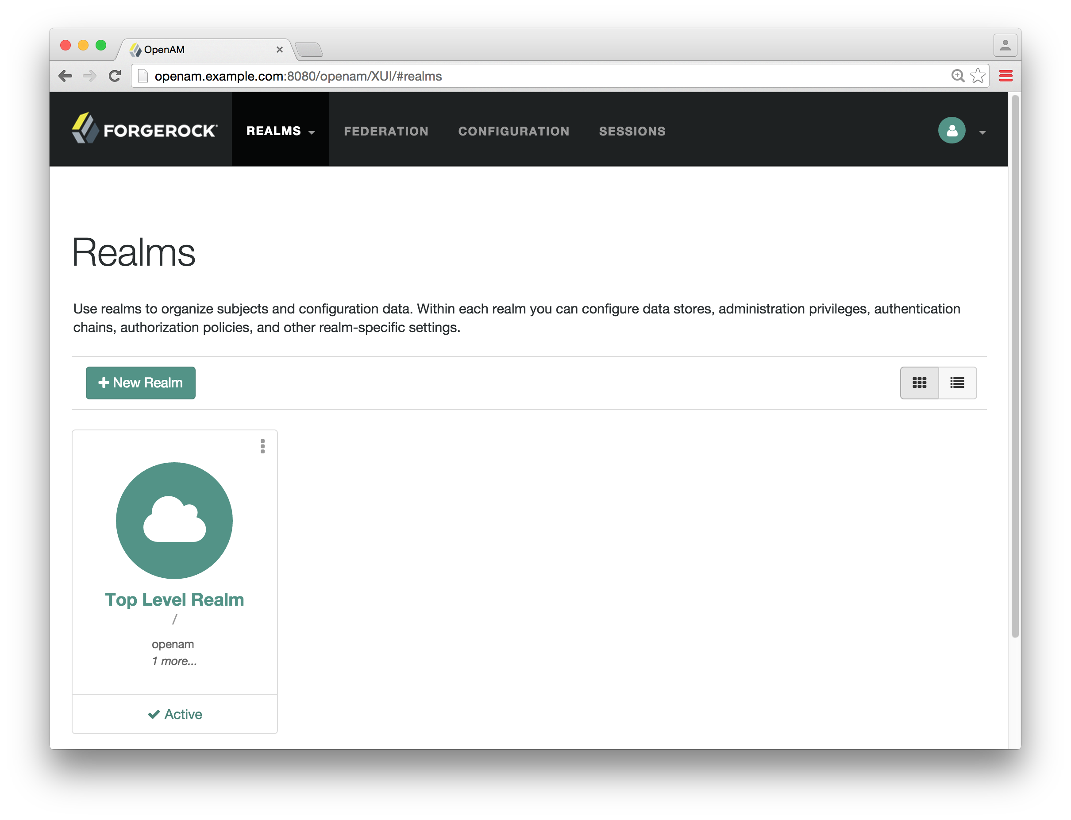
Task: Click the zoom magnifier icon in address bar
Action: click(957, 76)
